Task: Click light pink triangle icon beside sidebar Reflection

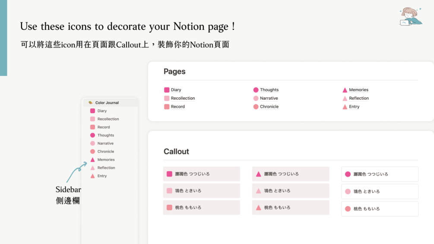Action: click(x=92, y=168)
